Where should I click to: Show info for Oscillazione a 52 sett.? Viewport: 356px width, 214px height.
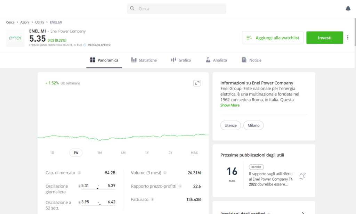click(x=79, y=202)
